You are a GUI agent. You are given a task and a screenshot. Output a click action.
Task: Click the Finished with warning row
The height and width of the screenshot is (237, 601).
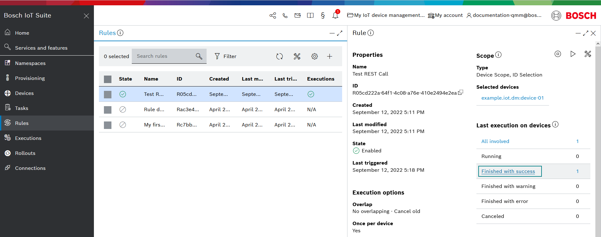pos(533,186)
